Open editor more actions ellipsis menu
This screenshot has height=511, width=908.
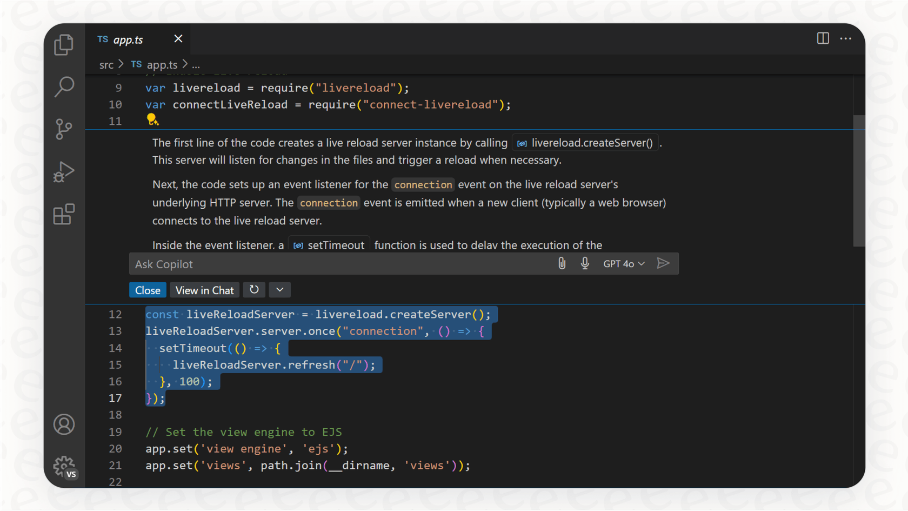click(845, 38)
